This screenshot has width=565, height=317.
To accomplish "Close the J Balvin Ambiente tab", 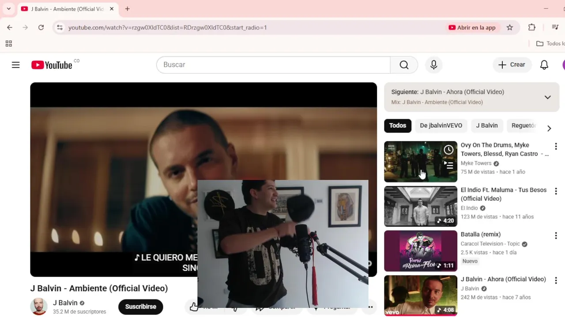I will click(x=112, y=9).
